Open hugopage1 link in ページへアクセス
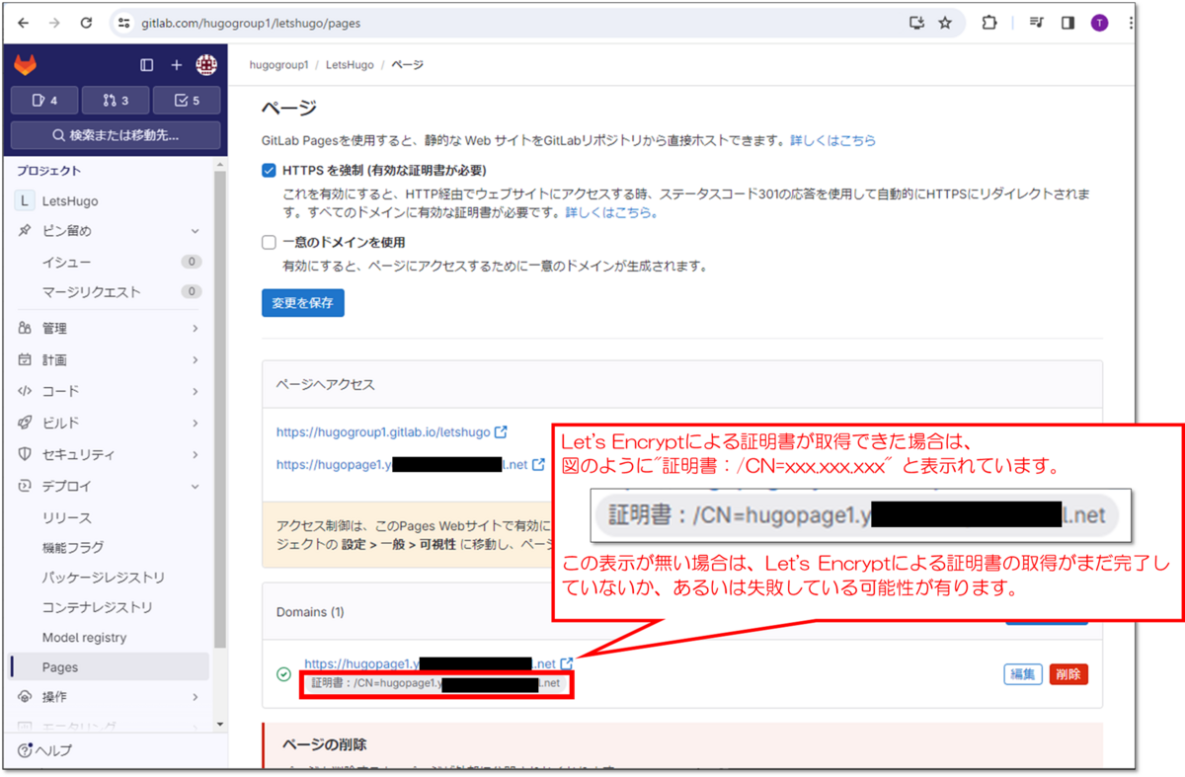Viewport: 1185px width, 777px height. [x=402, y=464]
